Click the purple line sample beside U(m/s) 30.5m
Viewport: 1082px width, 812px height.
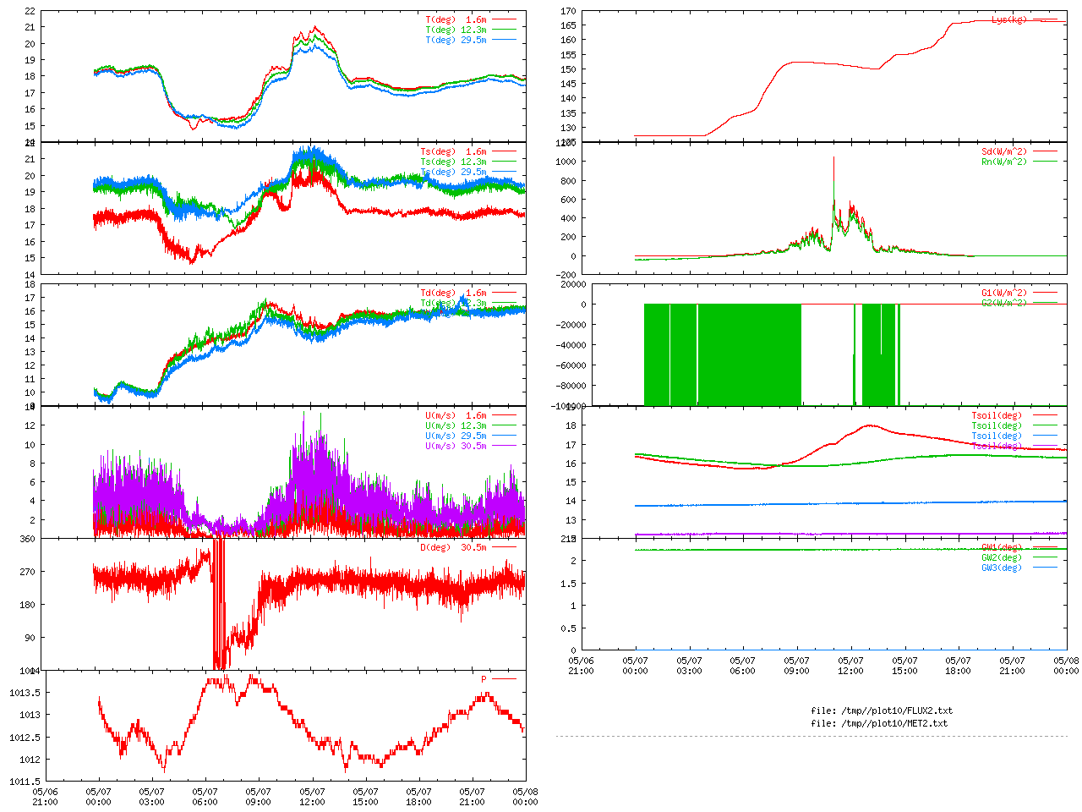[x=504, y=446]
